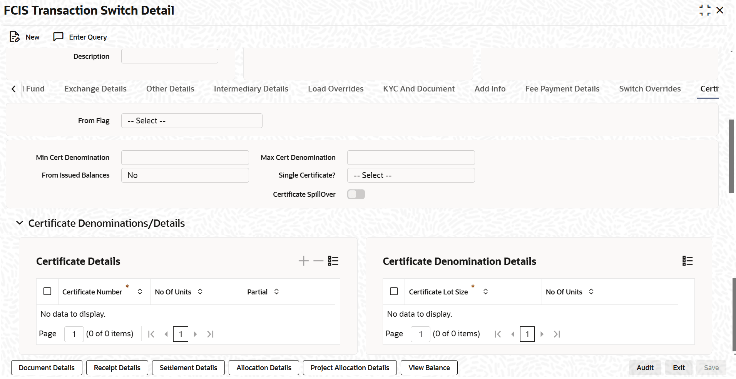Switch to the Other Details tab
736x379 pixels.
click(170, 89)
